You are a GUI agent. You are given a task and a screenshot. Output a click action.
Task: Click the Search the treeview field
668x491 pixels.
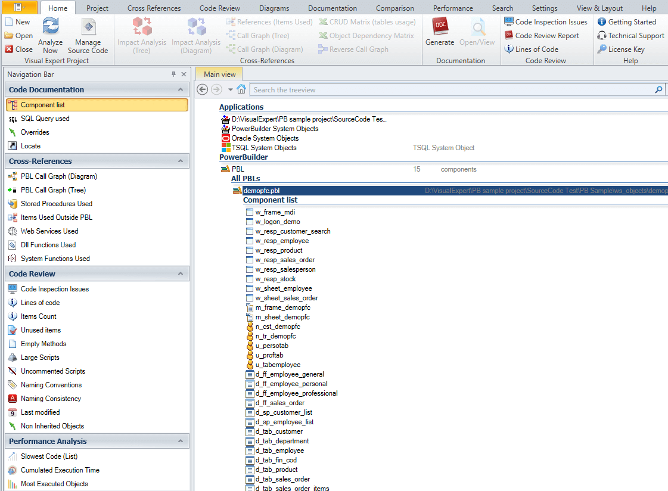(x=452, y=90)
